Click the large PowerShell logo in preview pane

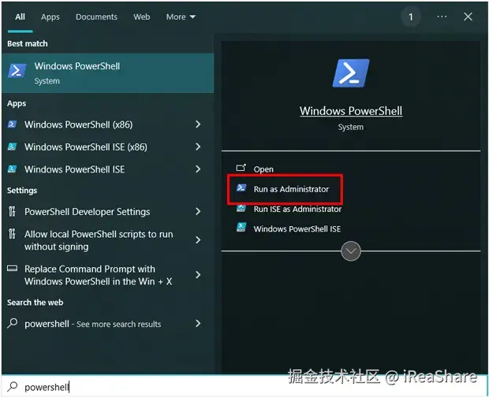(351, 72)
